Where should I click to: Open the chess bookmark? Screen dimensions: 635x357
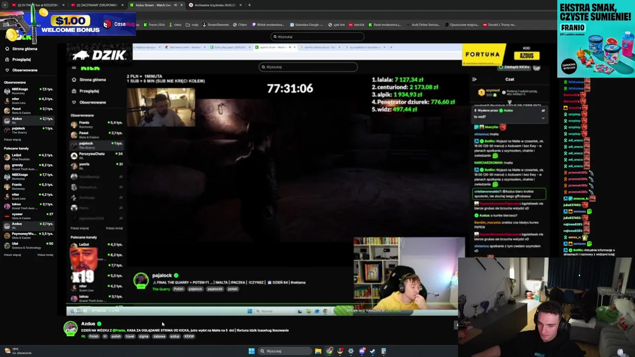pos(176,25)
